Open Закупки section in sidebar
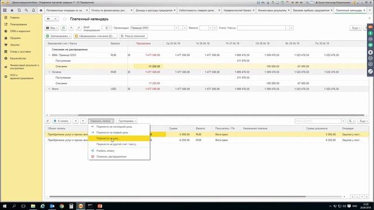This screenshot has height=210, width=374. point(15,45)
